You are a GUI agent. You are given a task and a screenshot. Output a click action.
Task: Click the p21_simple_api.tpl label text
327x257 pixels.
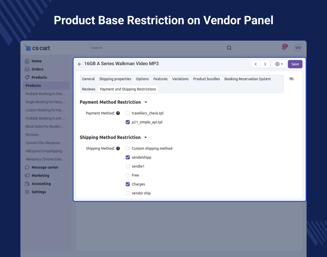[x=147, y=122]
